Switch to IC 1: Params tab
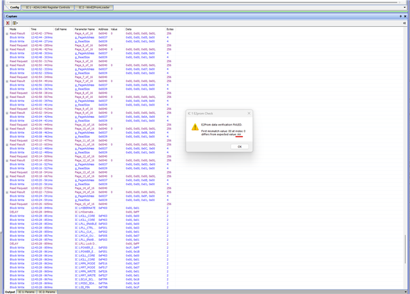The image size is (410, 294). coord(26,292)
